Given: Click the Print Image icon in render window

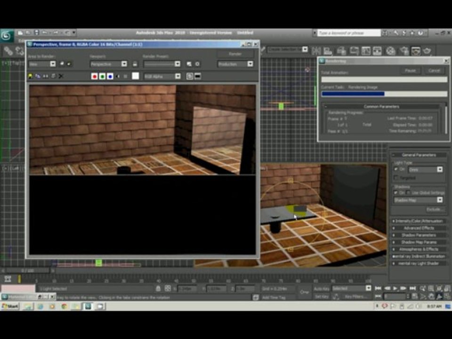Looking at the screenshot, I should 53,76.
